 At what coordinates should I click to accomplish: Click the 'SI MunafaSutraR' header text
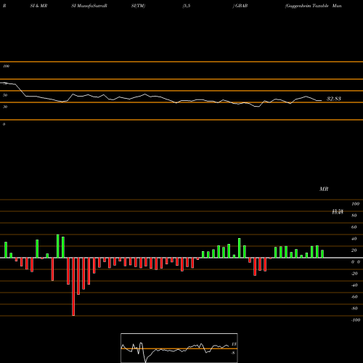(89, 6)
